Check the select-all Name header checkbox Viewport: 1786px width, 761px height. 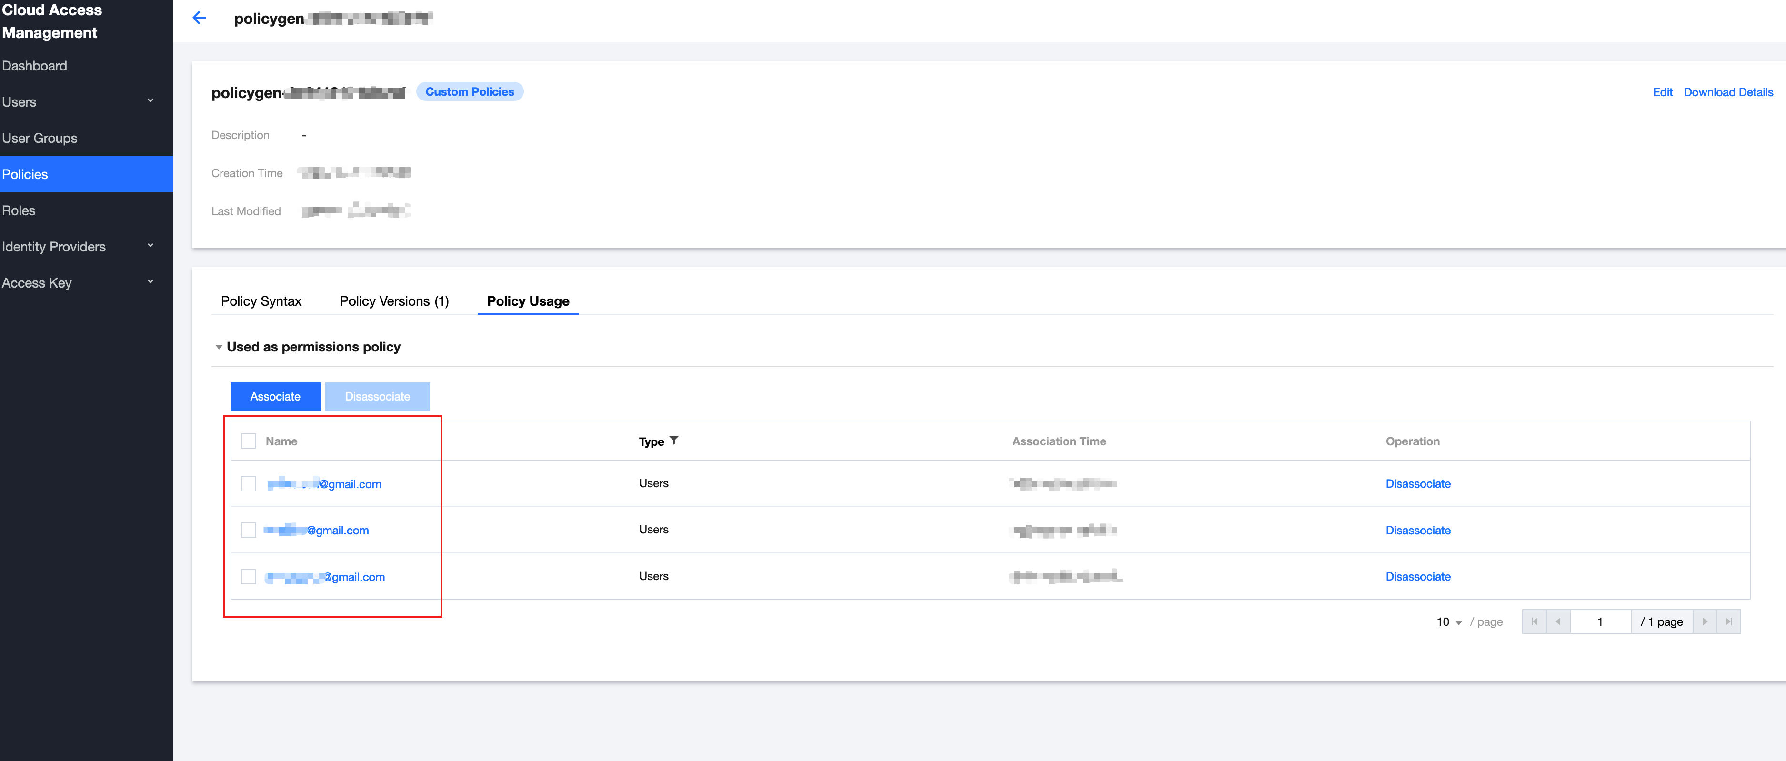coord(248,441)
